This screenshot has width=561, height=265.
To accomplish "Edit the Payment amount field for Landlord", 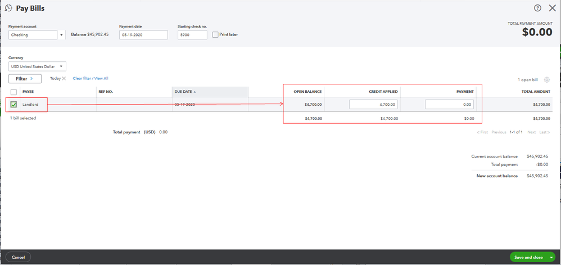I will pos(449,104).
